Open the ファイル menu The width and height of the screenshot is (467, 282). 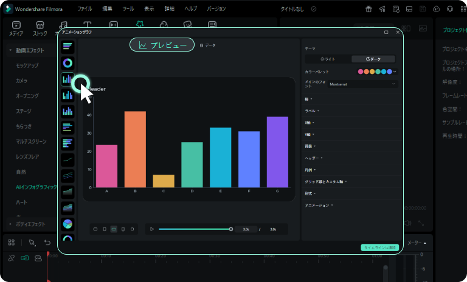(x=85, y=9)
